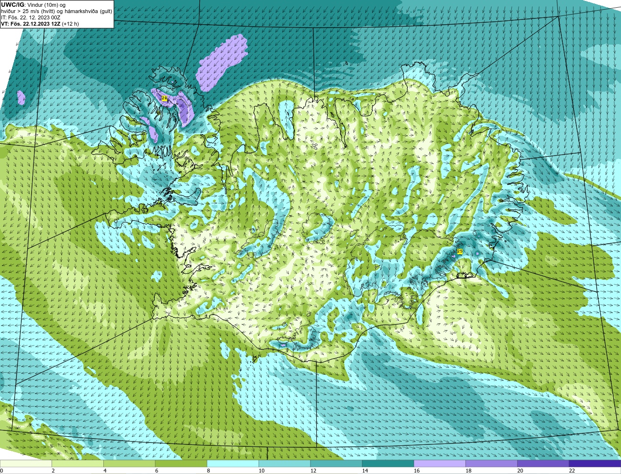Click the yellow gust marker labeled 25

[460, 251]
